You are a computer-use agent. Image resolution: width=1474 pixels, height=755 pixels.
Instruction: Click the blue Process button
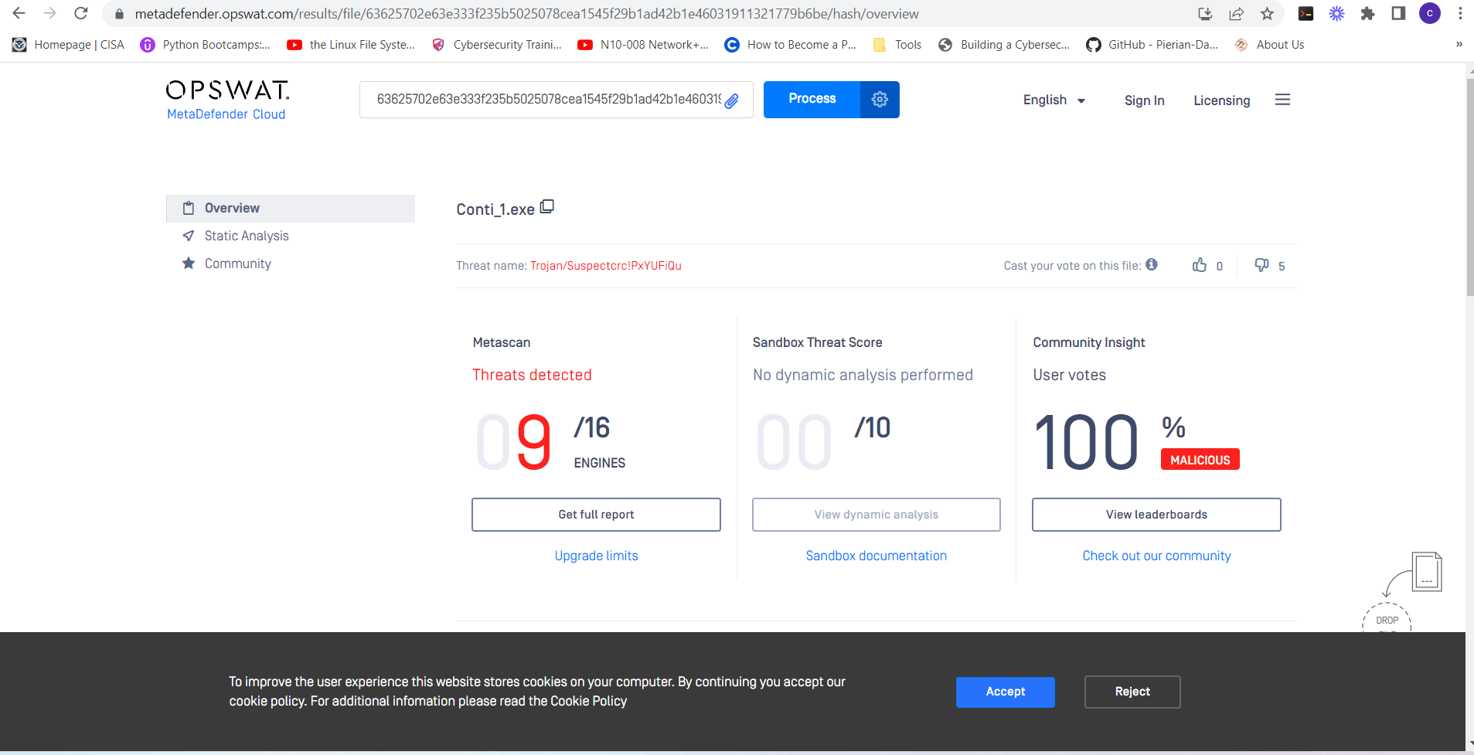point(812,99)
